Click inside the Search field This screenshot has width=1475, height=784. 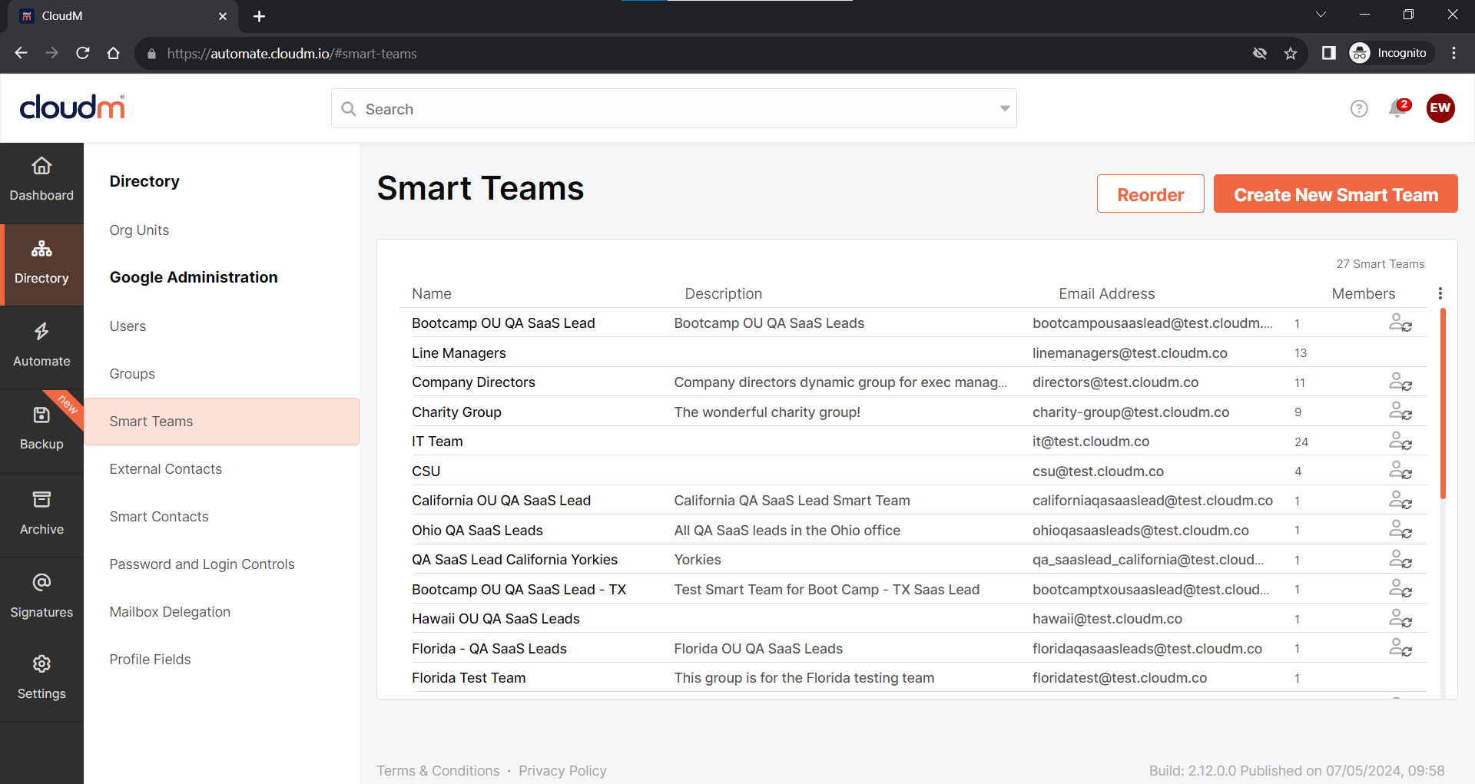pos(538,108)
